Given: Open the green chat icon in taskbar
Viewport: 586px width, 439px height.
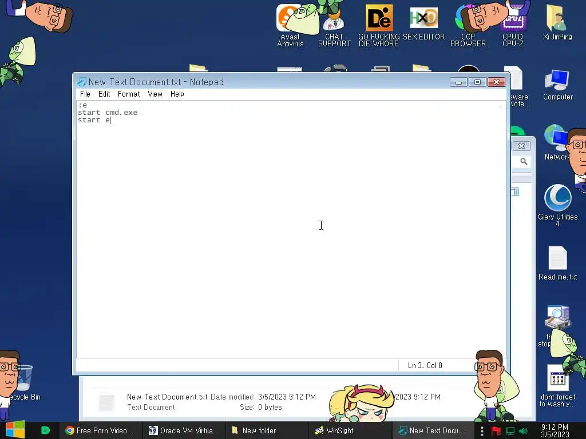Looking at the screenshot, I should click(45, 430).
